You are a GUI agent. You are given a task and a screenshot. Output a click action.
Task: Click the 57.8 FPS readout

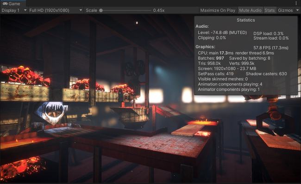(x=271, y=48)
